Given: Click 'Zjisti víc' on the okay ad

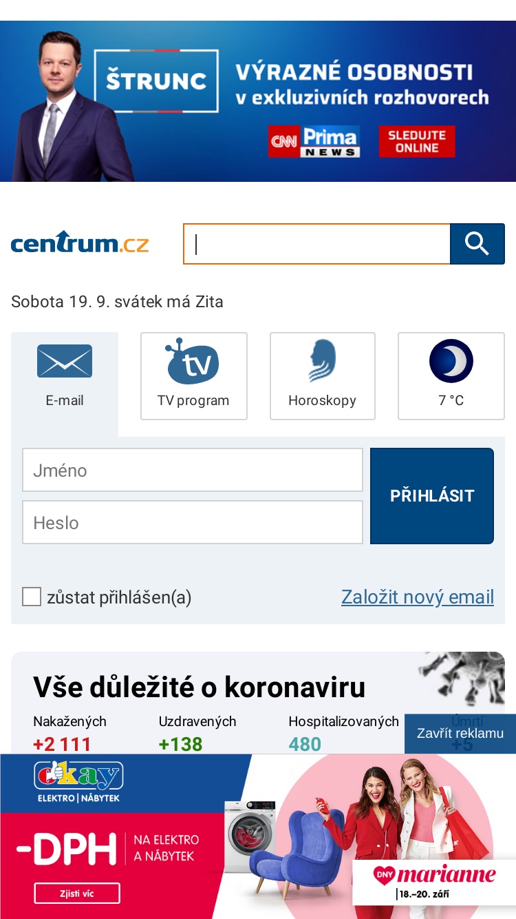Looking at the screenshot, I should [x=77, y=894].
